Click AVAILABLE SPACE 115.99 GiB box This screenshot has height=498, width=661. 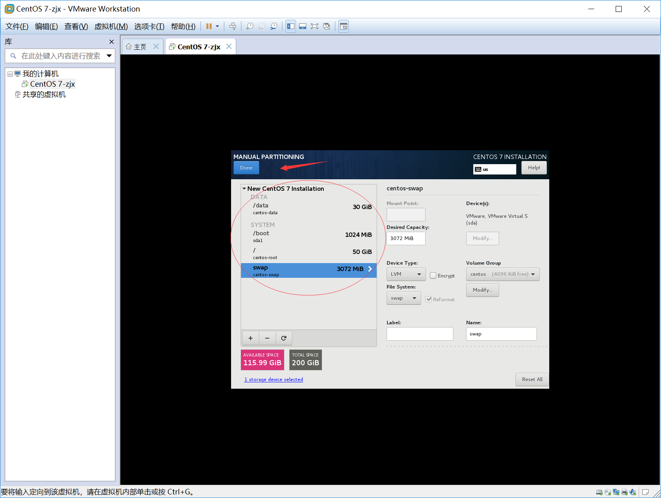(262, 360)
